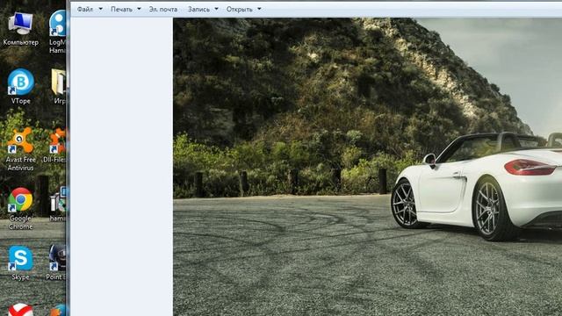This screenshot has height=316, width=562.
Task: Open the Запись menu
Action: pyautogui.click(x=199, y=10)
